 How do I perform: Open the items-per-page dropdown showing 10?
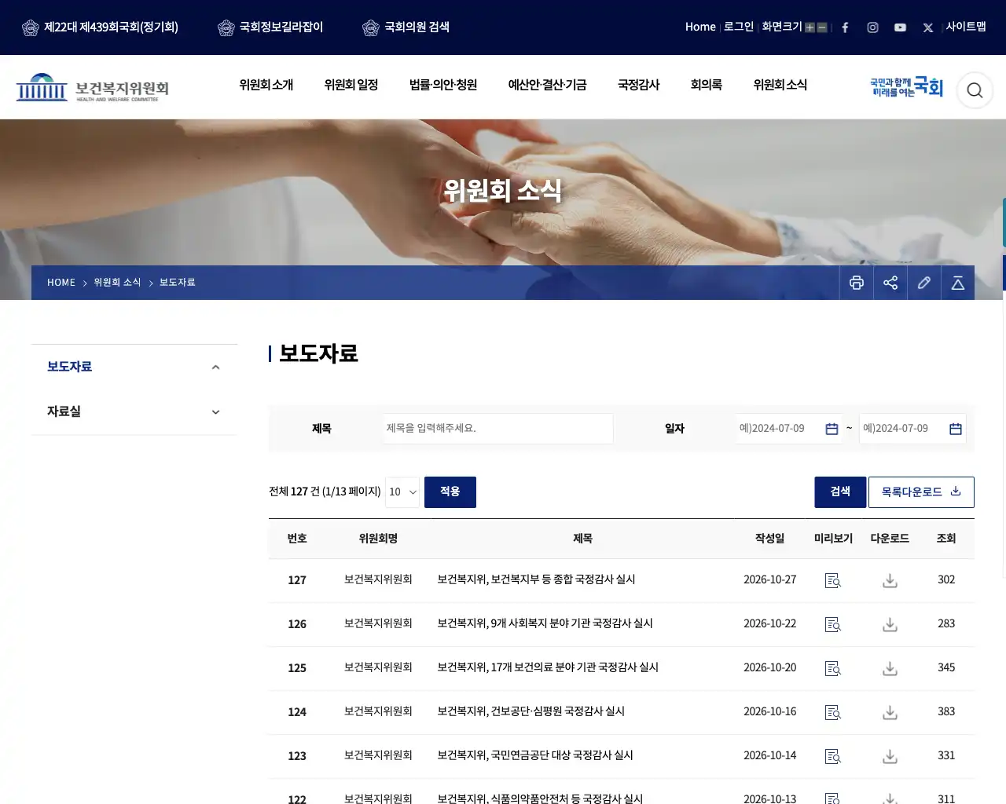[x=402, y=492]
